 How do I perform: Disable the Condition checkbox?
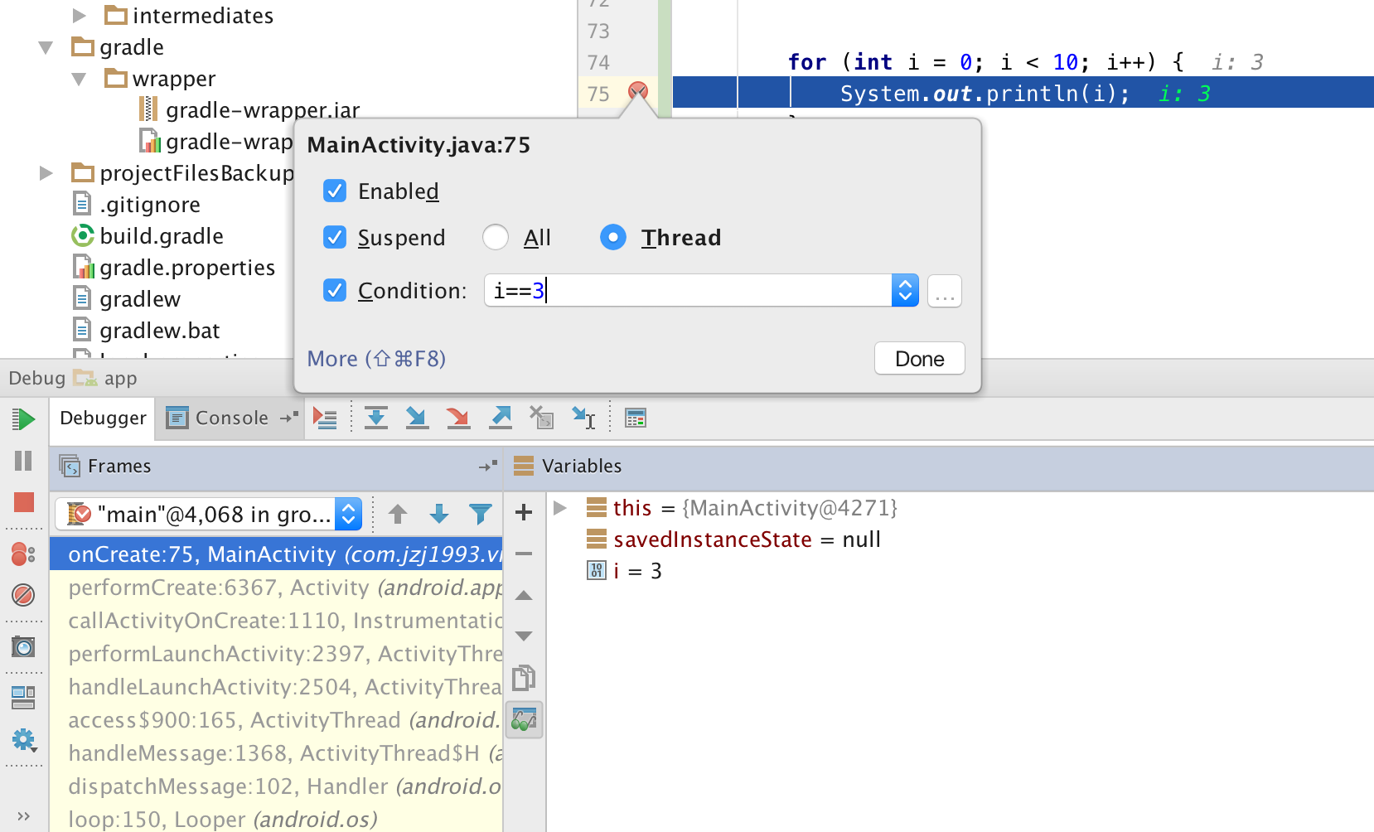335,290
